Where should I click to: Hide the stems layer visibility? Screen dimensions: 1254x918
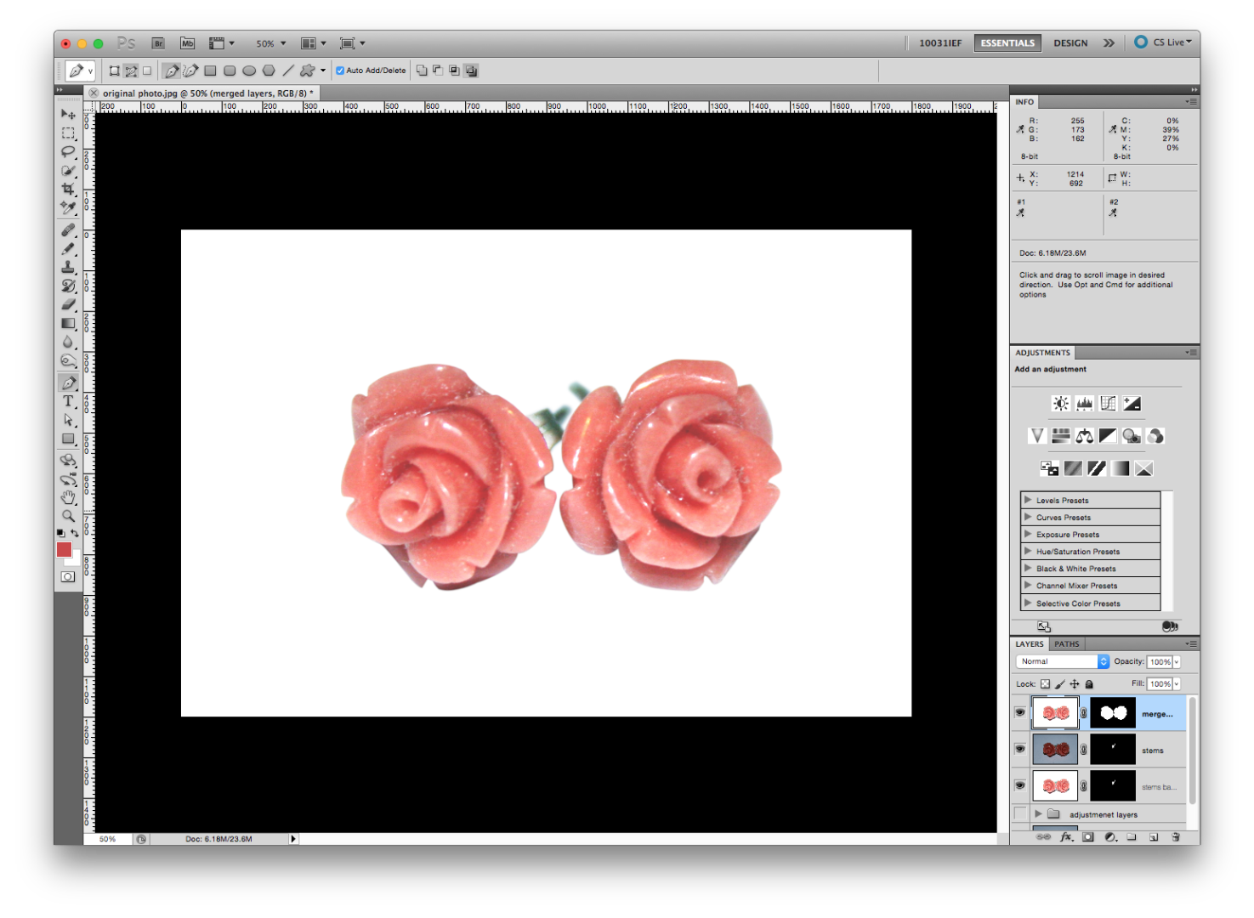point(1020,749)
